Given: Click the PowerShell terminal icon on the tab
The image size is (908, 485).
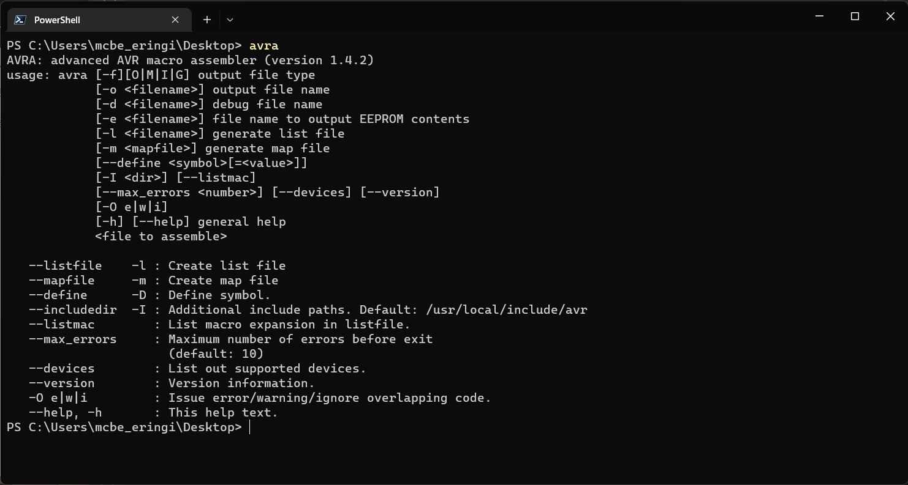Looking at the screenshot, I should [x=20, y=20].
